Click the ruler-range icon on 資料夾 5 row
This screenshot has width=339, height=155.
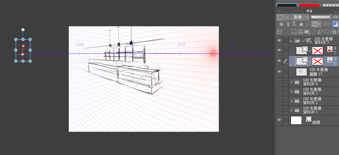[x=309, y=41]
